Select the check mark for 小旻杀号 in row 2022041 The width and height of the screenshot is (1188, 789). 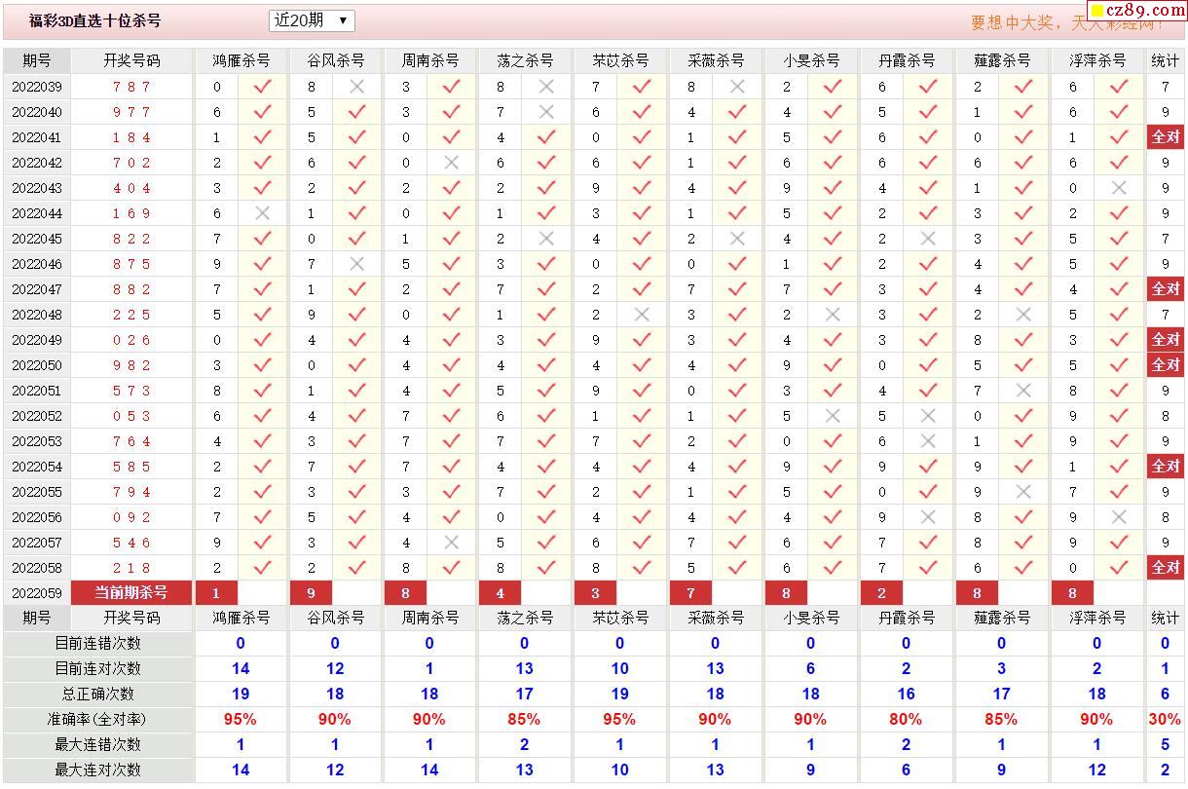833,137
